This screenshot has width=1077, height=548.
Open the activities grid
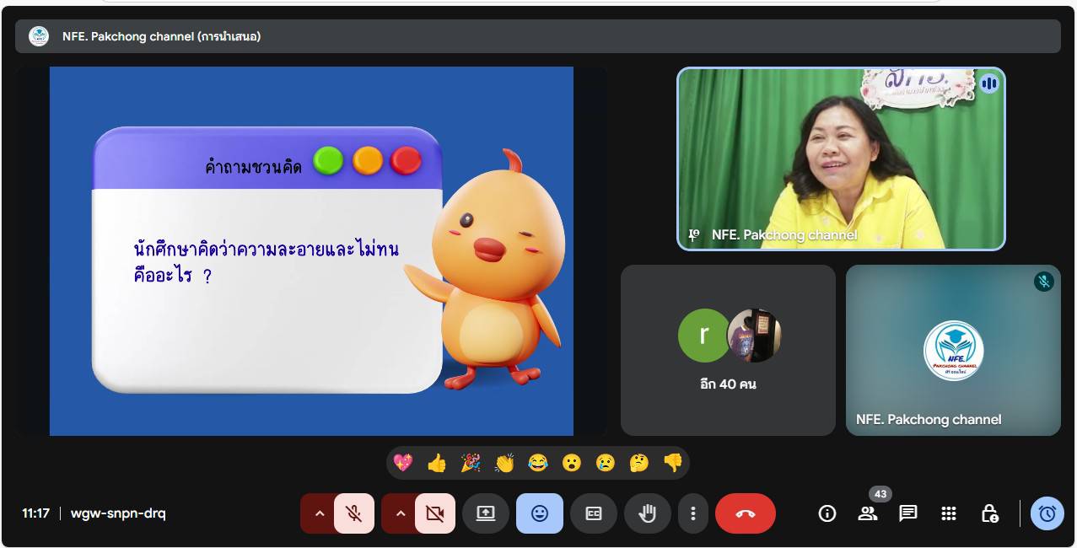949,513
